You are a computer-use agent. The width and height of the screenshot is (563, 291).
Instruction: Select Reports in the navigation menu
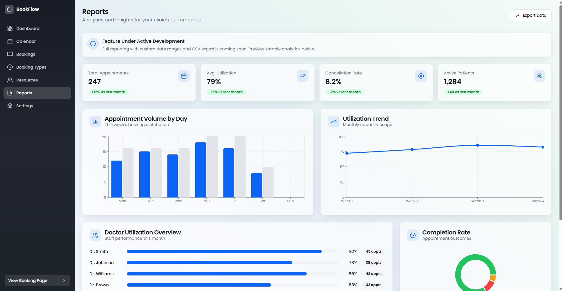click(x=24, y=93)
